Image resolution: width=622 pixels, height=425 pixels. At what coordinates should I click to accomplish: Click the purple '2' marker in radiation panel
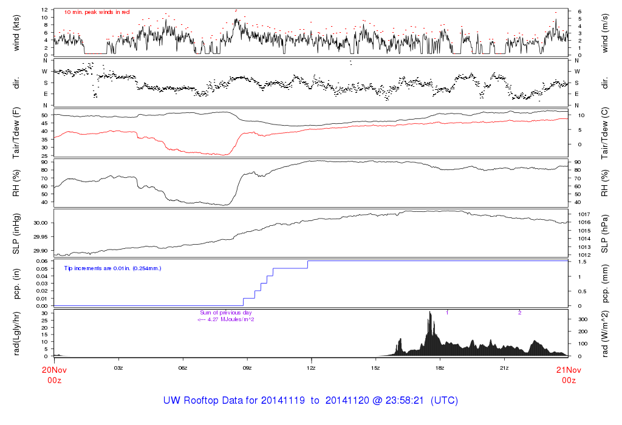tap(519, 312)
